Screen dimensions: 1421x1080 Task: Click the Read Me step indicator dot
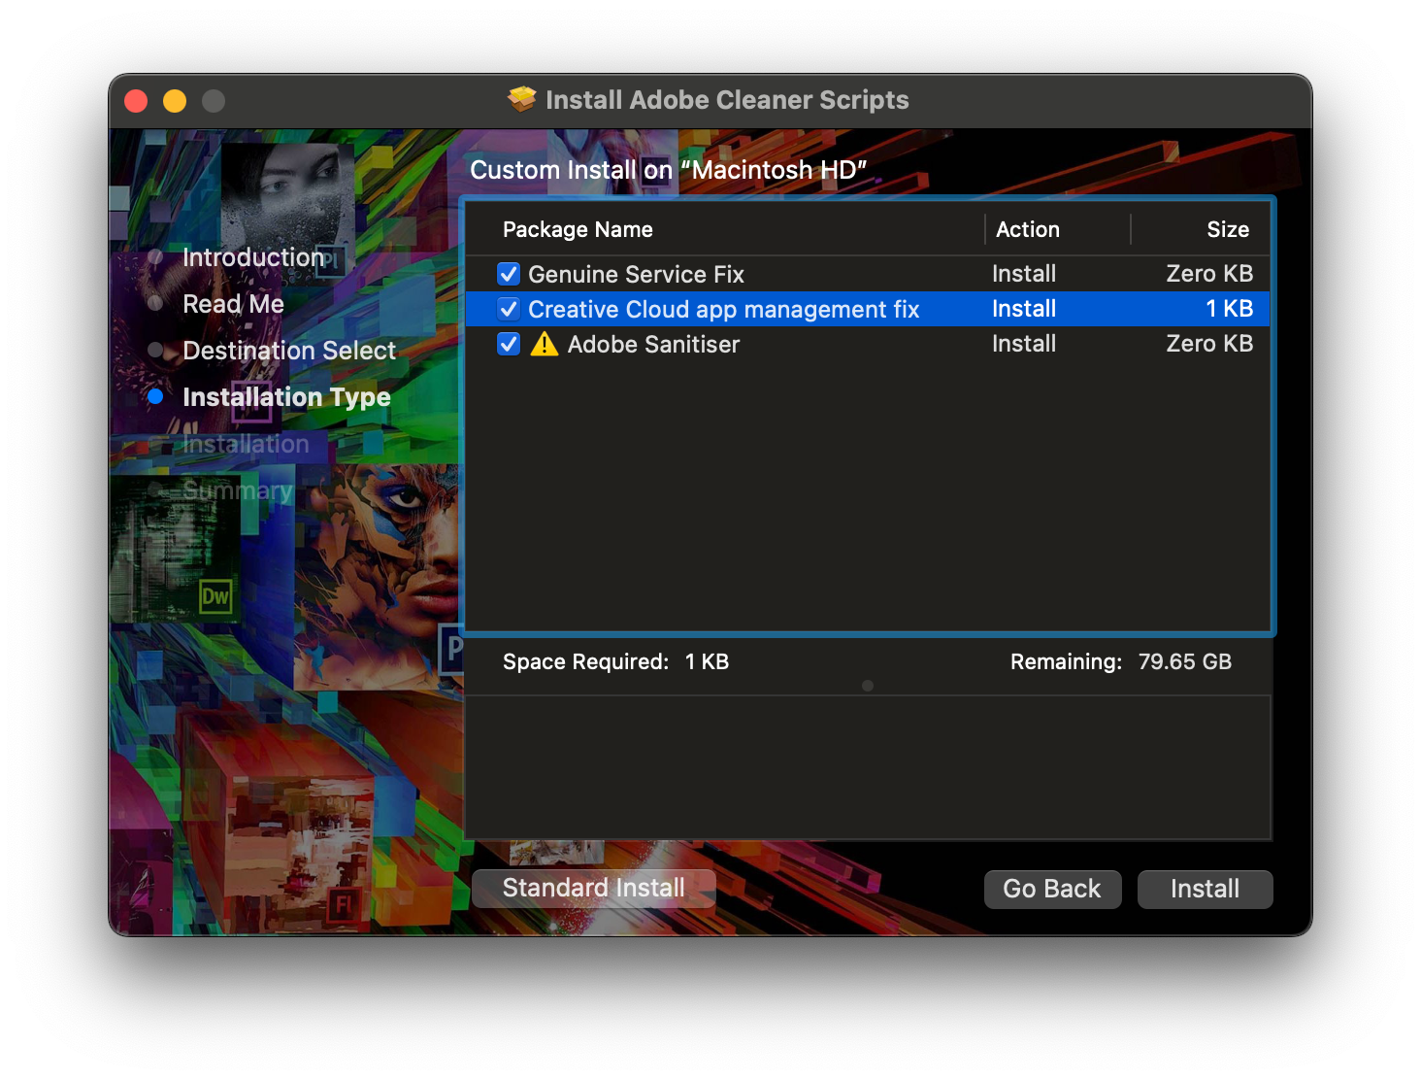[156, 303]
